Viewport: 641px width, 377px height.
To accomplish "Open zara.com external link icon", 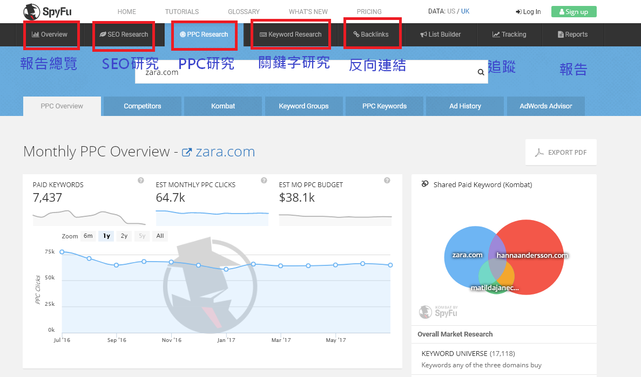I will tap(186, 152).
